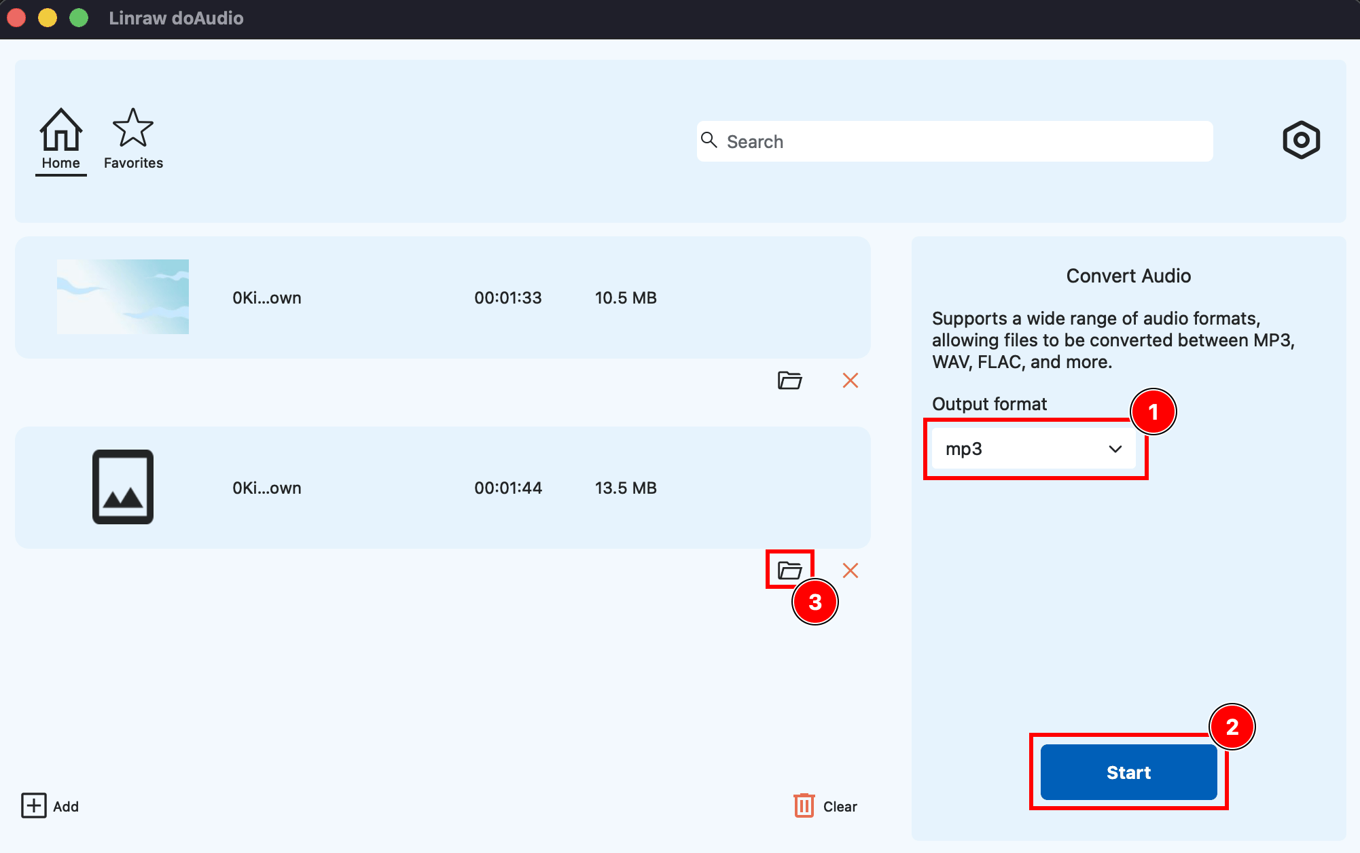The height and width of the screenshot is (853, 1360).
Task: Click the Clear text button
Action: [840, 807]
